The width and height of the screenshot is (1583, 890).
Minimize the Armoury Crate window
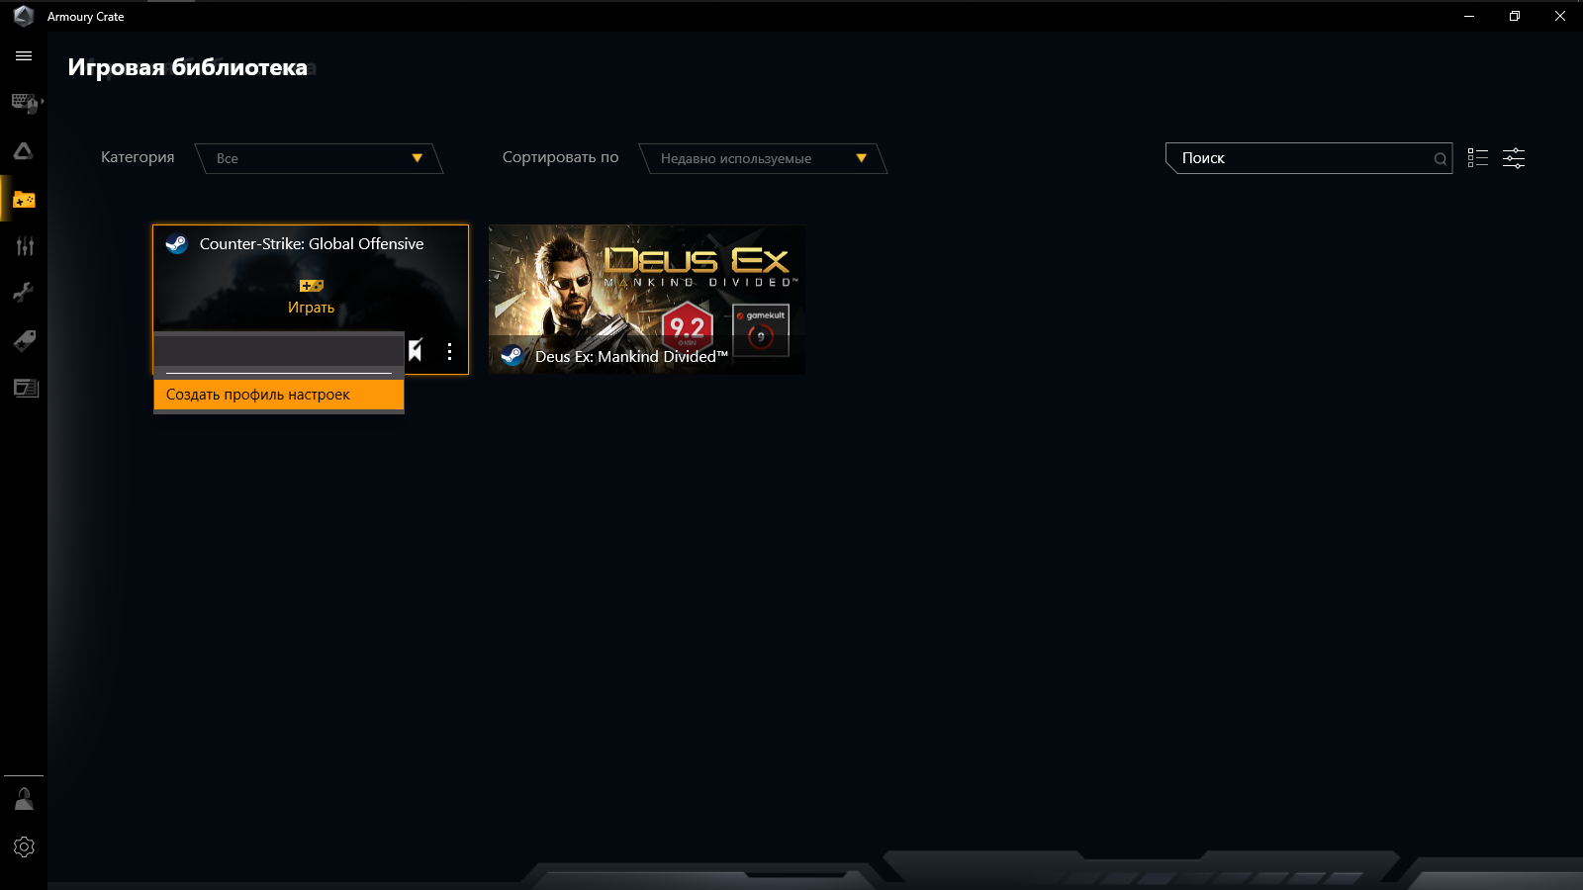pos(1469,16)
